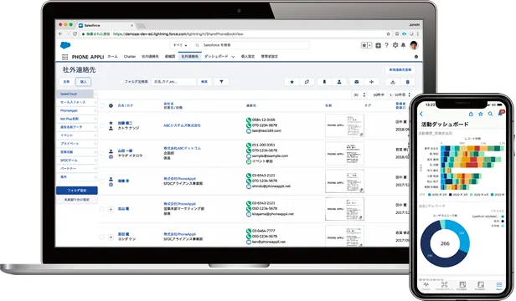Click the download toolbar button
Screen dimensions: 516x301
393,82
